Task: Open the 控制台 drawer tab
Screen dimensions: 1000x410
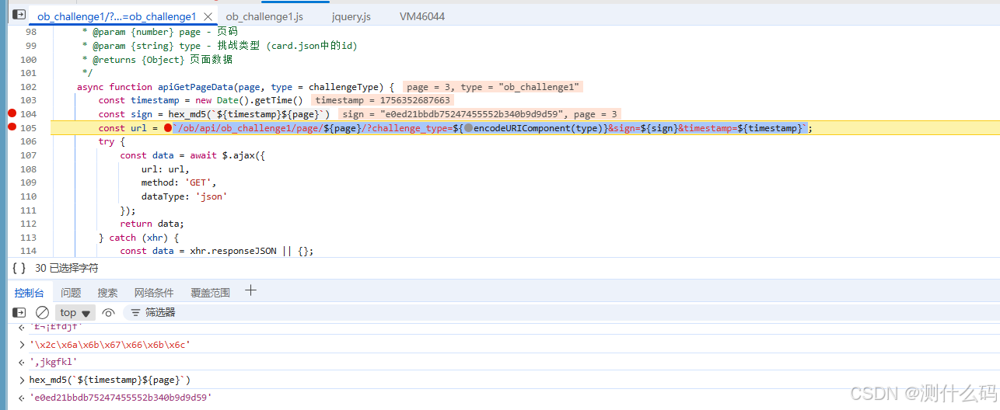Action: tap(29, 293)
